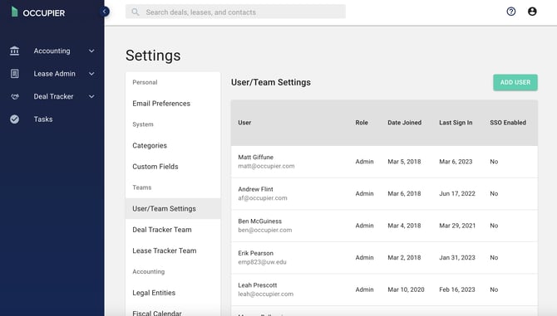Image resolution: width=557 pixels, height=316 pixels.
Task: Select the Andrew Flint user row
Action: [384, 194]
